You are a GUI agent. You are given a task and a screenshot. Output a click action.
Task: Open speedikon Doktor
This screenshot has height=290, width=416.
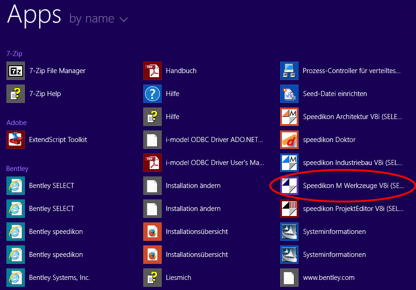tap(318, 140)
